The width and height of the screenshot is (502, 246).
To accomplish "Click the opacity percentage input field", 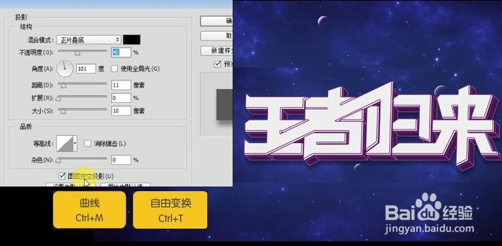I will [121, 52].
